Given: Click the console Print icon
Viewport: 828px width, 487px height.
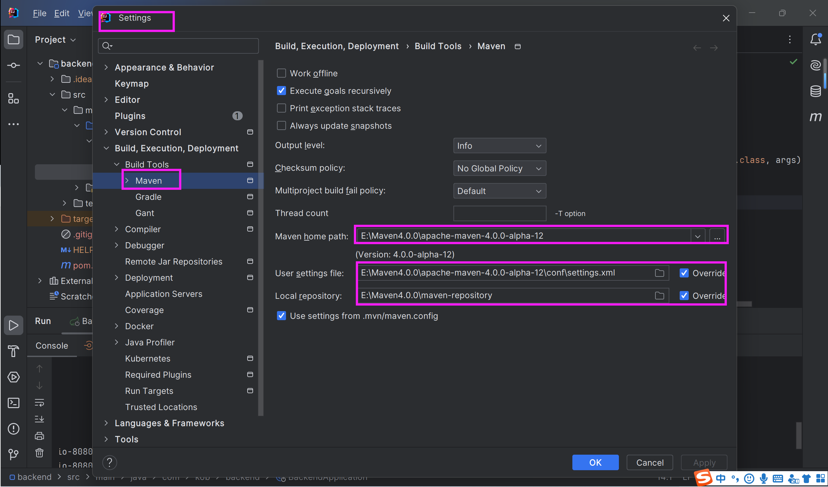Looking at the screenshot, I should coord(39,436).
